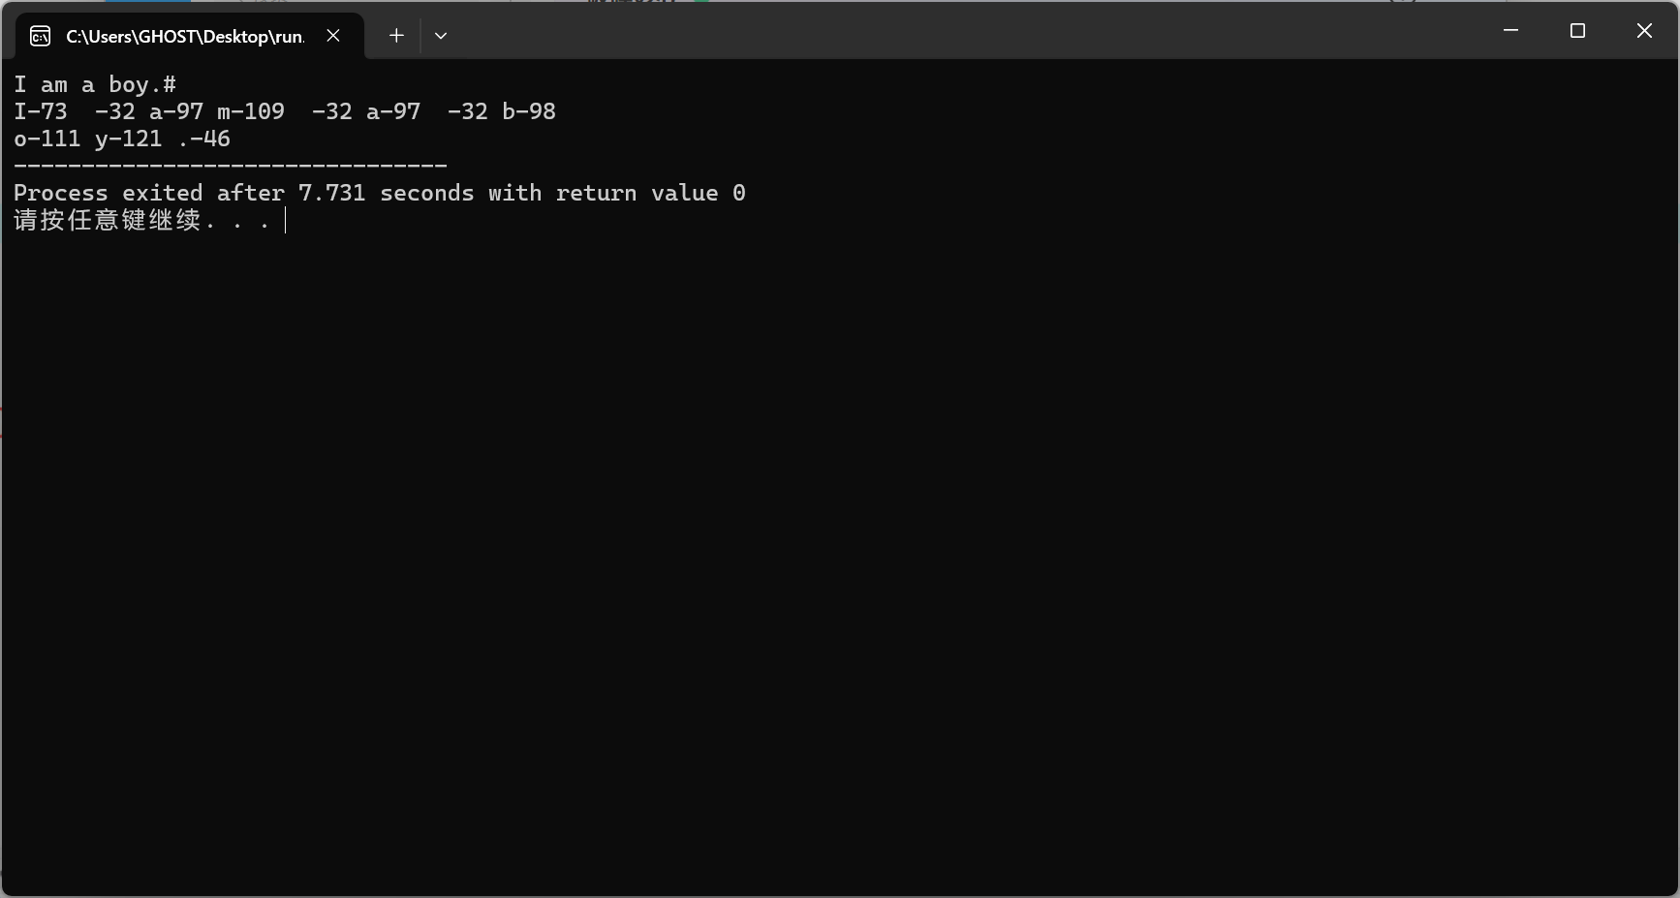
Task: Close the terminal window
Action: (x=1644, y=31)
